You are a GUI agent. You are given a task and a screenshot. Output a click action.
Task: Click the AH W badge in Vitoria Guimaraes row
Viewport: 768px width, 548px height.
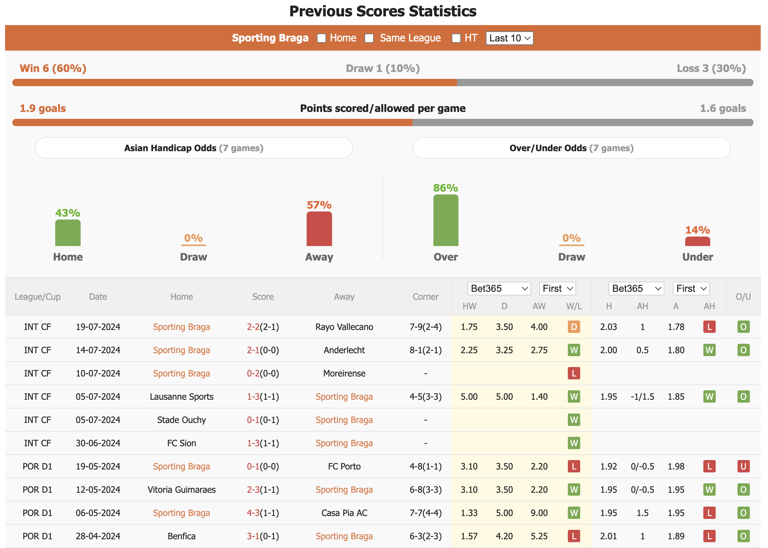pos(710,489)
